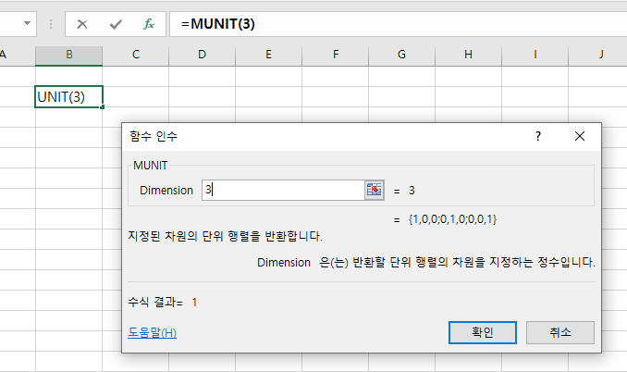Click the dialog's question mark help icon

[538, 136]
